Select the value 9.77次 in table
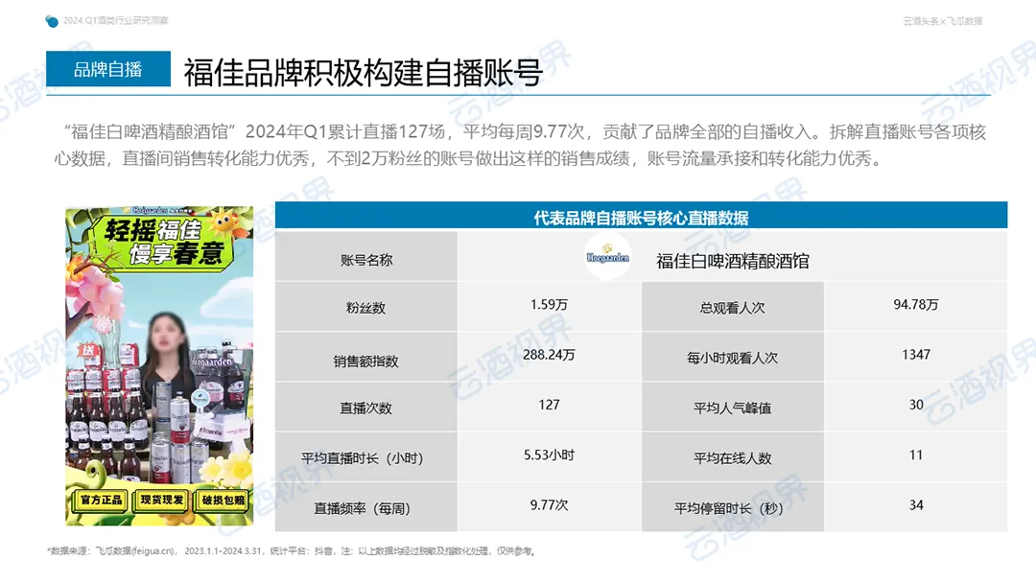This screenshot has height=583, width=1036. pos(549,505)
